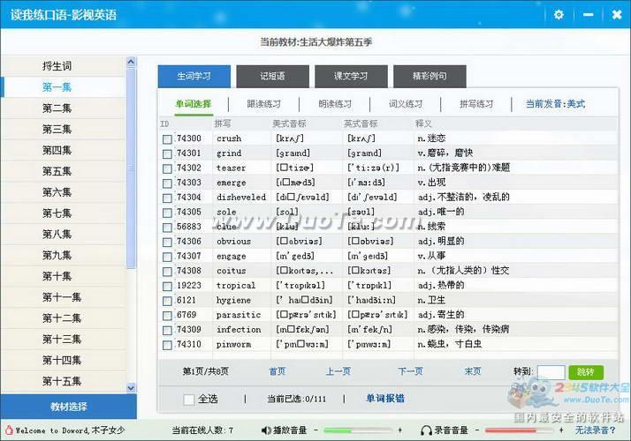Click the 美式音标 column header
Screen dimensions: 631x441
coord(289,123)
